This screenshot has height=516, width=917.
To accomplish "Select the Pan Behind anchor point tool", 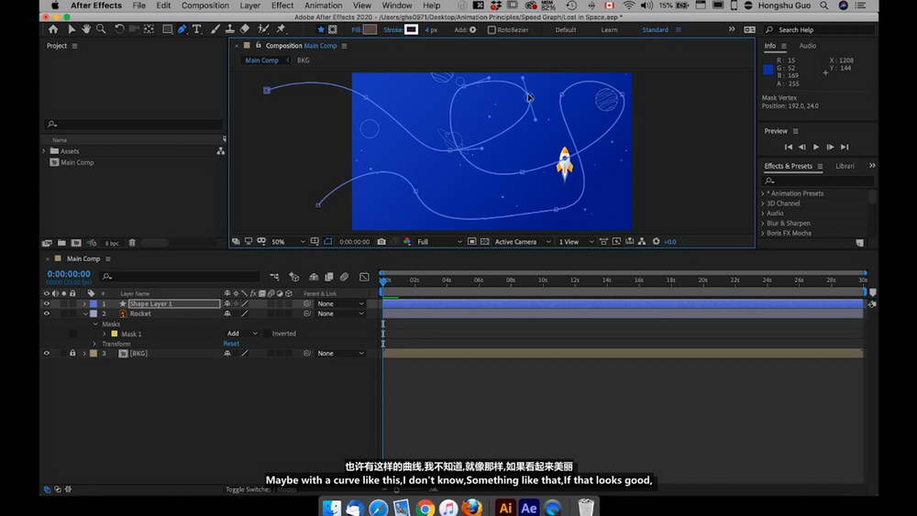I will 149,29.
